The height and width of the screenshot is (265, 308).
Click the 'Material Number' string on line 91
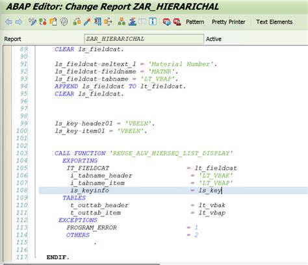[181, 64]
